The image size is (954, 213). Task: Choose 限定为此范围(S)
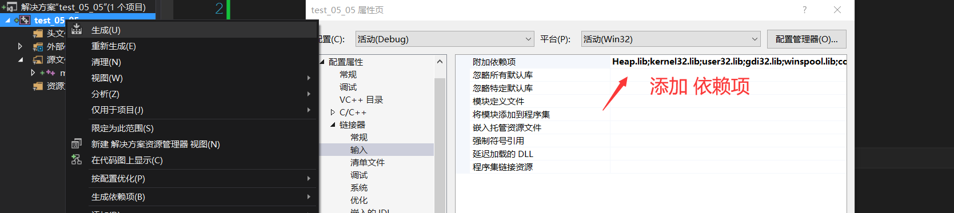tap(192, 128)
